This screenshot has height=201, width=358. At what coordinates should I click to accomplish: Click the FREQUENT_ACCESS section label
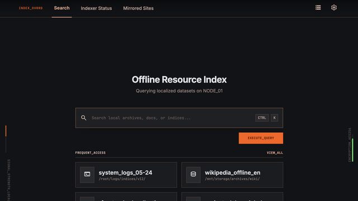91,152
